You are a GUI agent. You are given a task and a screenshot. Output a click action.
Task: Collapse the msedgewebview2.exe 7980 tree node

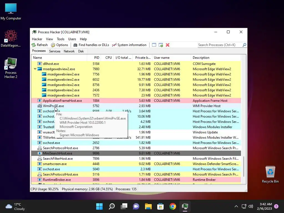pos(35,69)
